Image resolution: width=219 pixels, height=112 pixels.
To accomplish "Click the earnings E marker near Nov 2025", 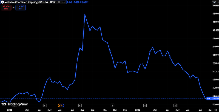I will tap(112, 105).
